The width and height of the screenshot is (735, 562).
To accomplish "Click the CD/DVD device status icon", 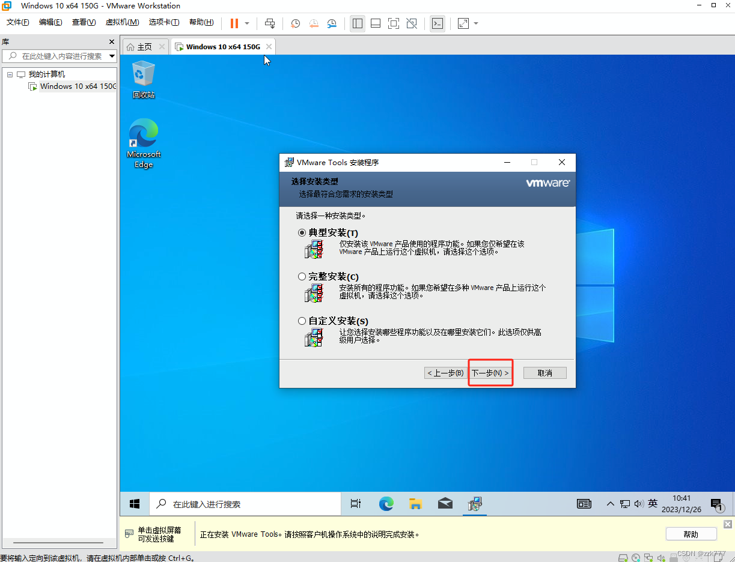I will (636, 558).
